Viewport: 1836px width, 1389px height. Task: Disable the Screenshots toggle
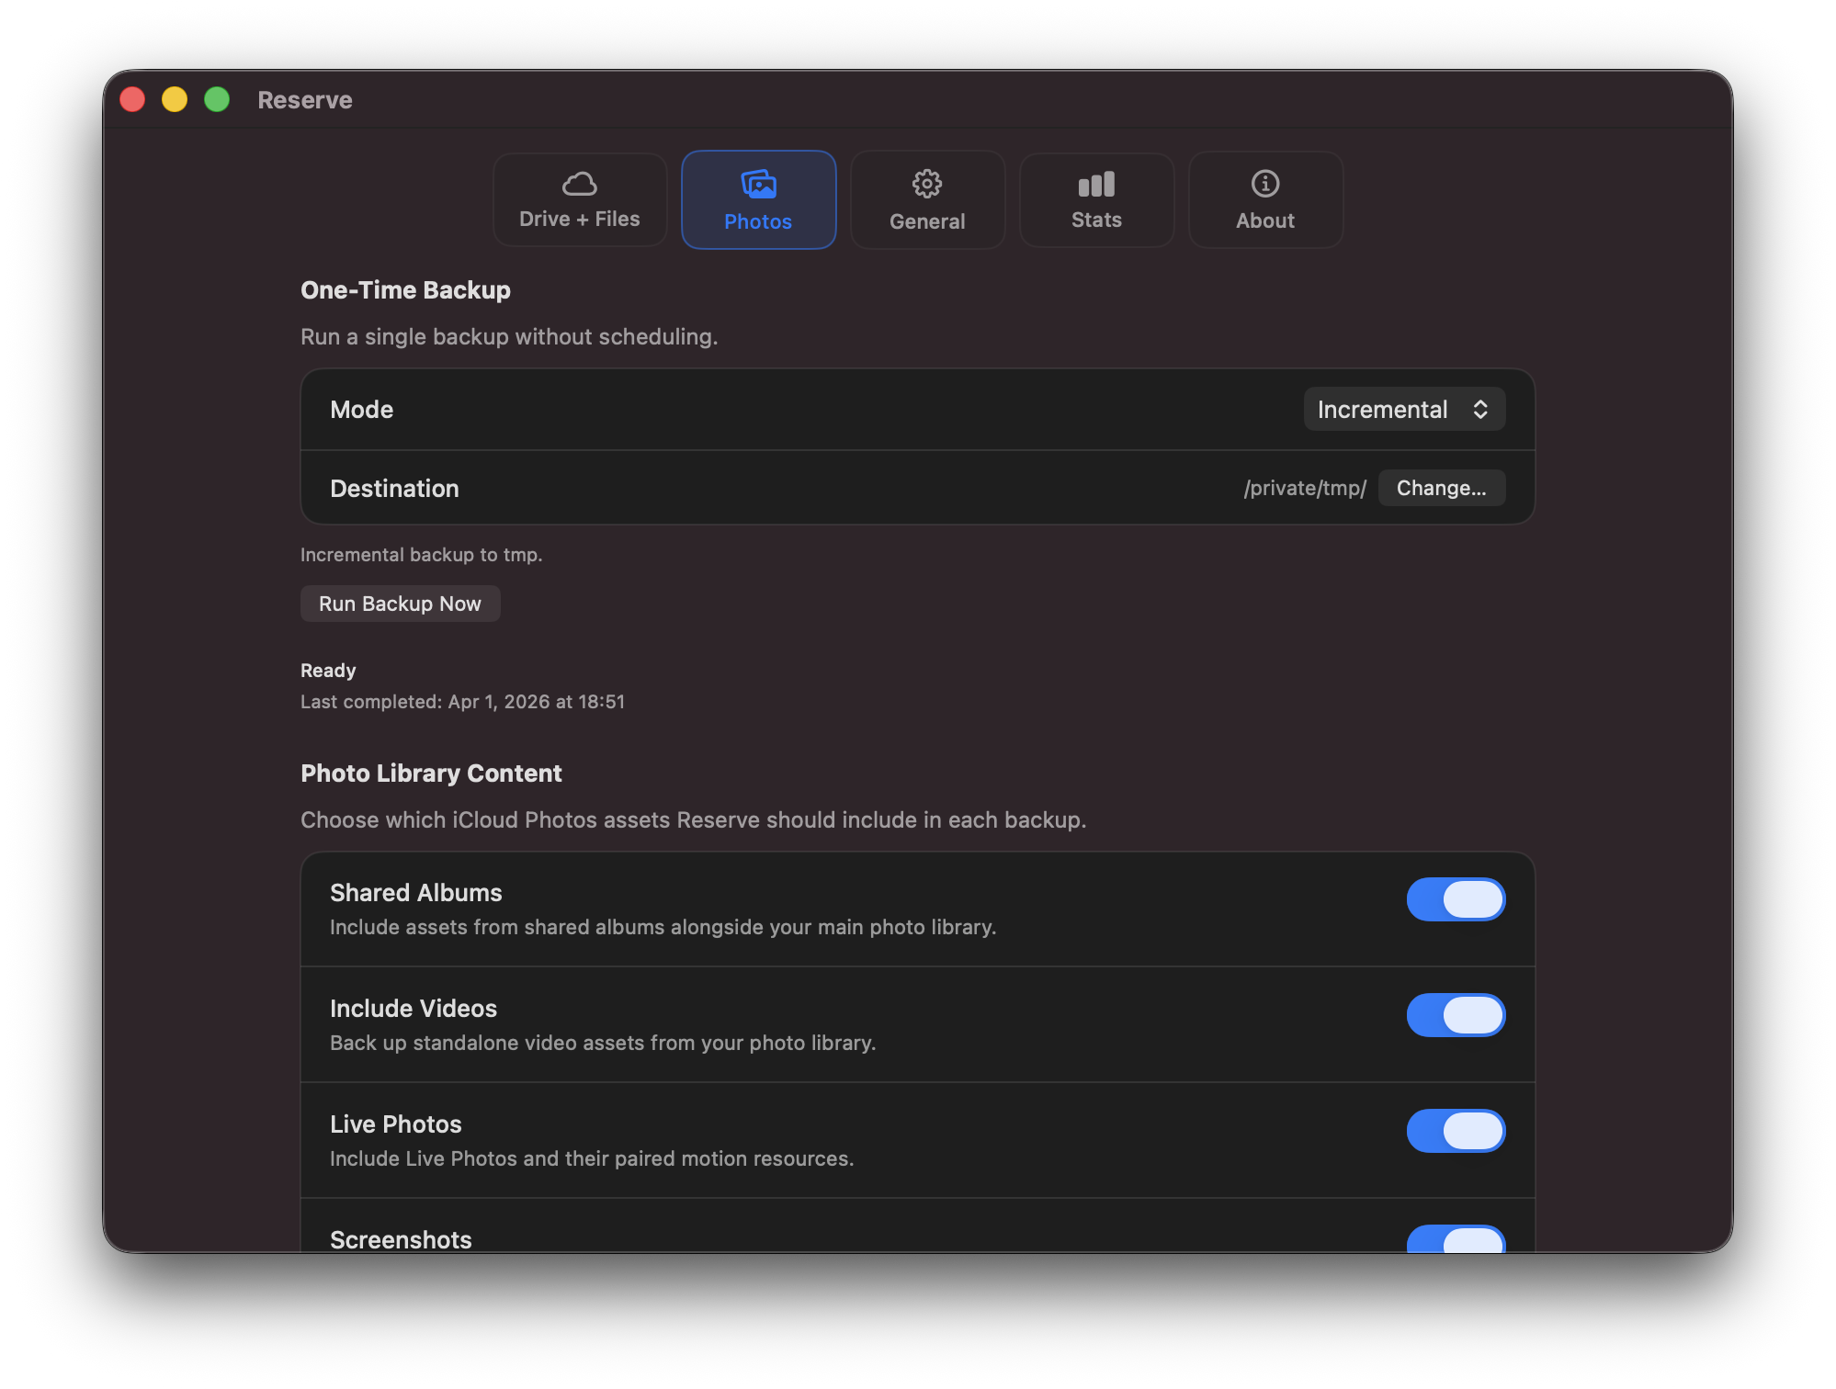click(1456, 1242)
